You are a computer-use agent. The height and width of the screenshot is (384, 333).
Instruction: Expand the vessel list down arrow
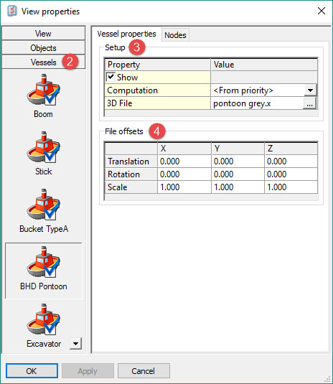pyautogui.click(x=75, y=344)
